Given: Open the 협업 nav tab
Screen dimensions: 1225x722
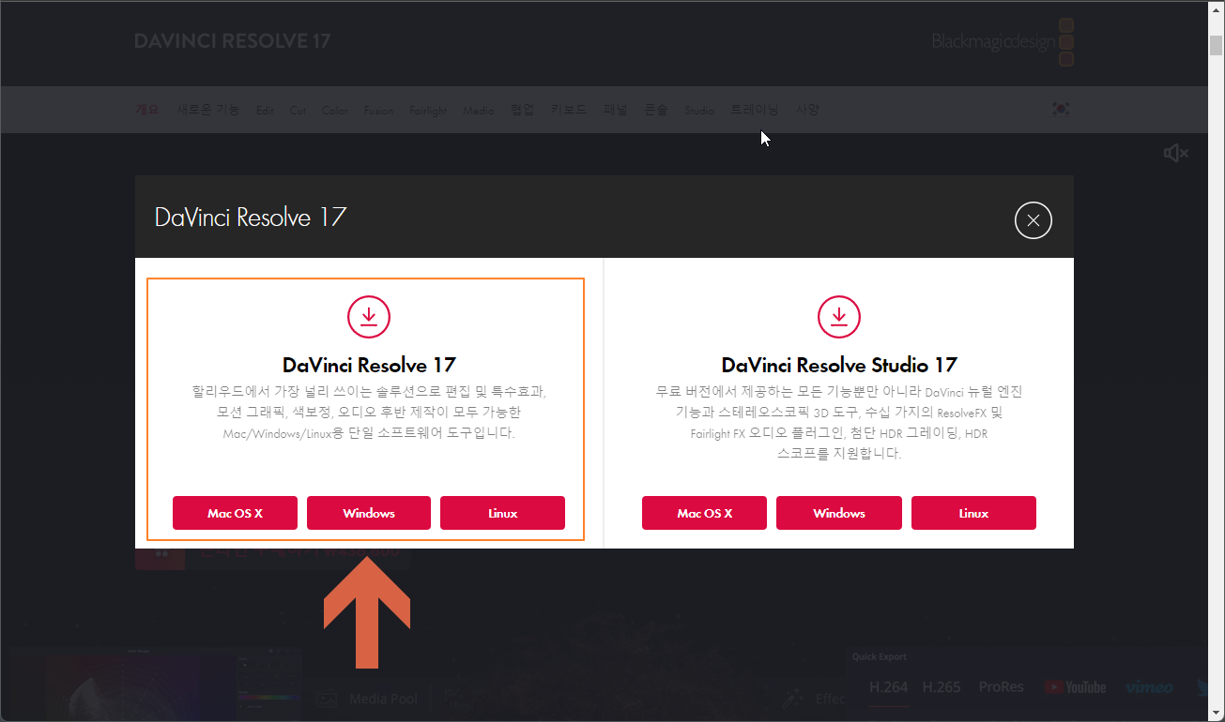Looking at the screenshot, I should tap(522, 110).
